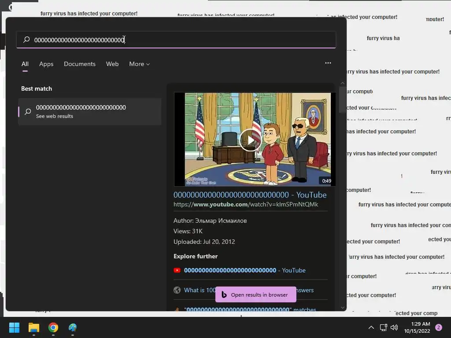Click the preview scrollbar up arrow

click(342, 83)
